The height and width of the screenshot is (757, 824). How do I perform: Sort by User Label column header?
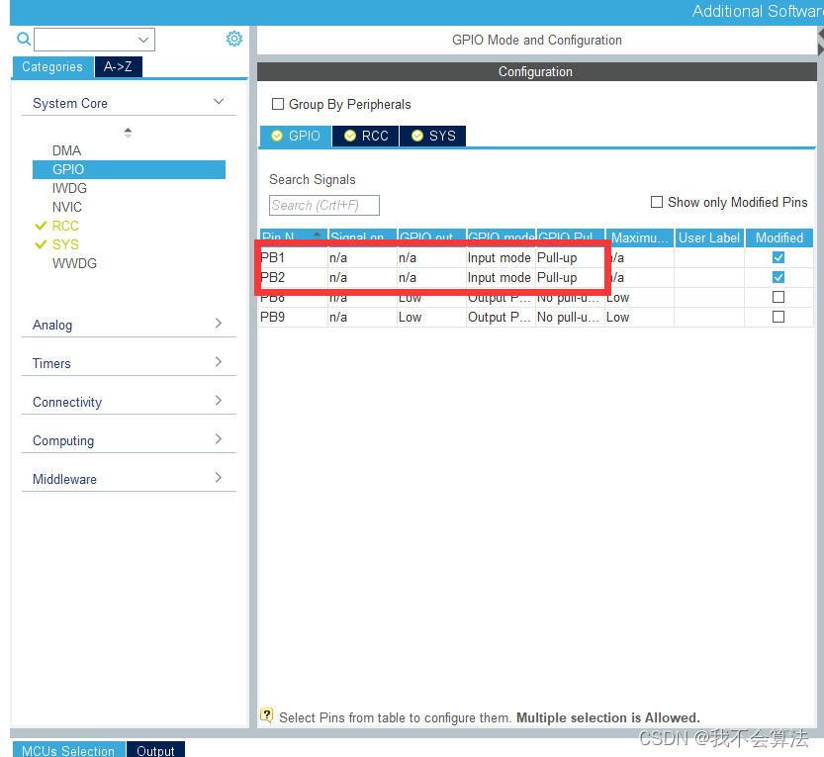tap(709, 237)
